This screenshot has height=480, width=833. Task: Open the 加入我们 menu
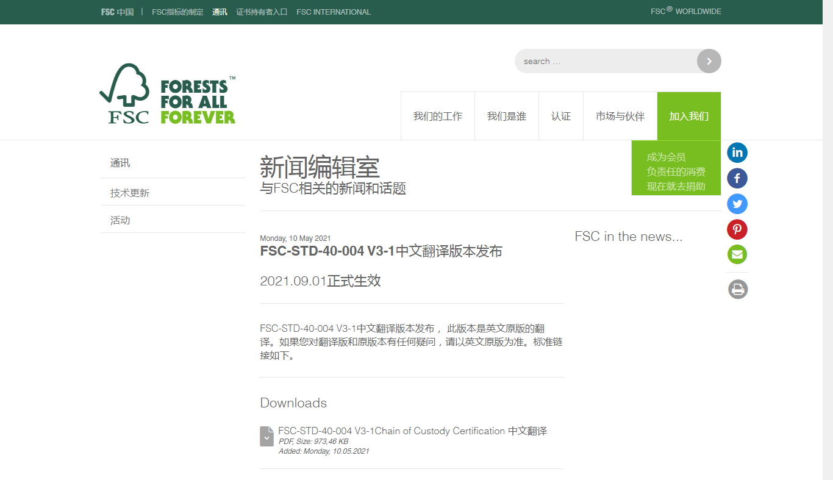coord(689,116)
